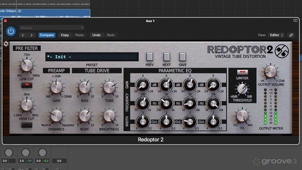The height and width of the screenshot is (170, 302).
Task: Open the Manual preset dropdown
Action: [51, 28]
